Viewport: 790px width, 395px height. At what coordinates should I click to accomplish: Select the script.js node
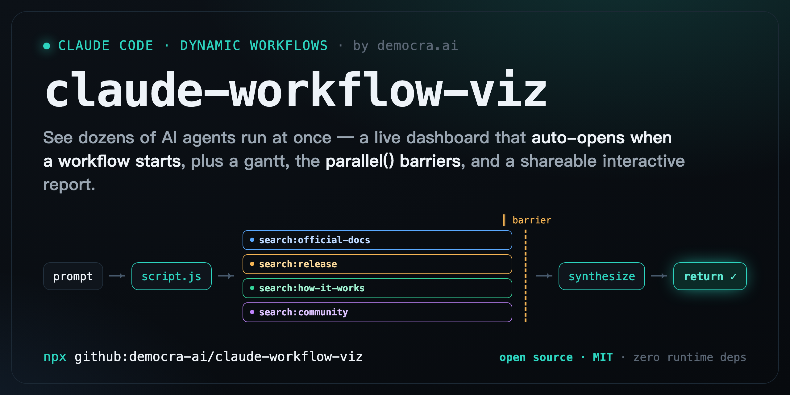172,276
